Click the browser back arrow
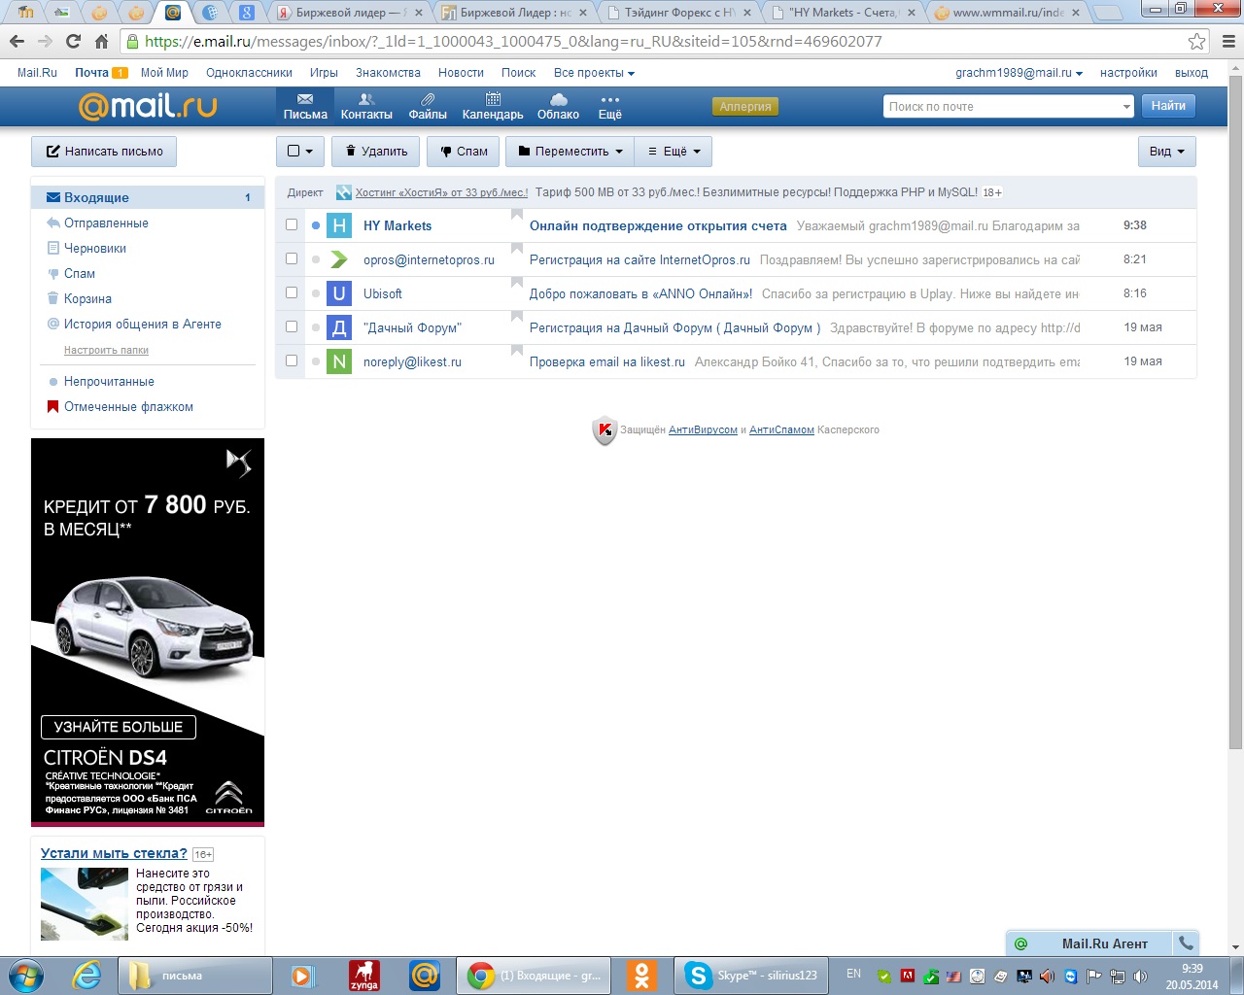The width and height of the screenshot is (1244, 995). [17, 42]
